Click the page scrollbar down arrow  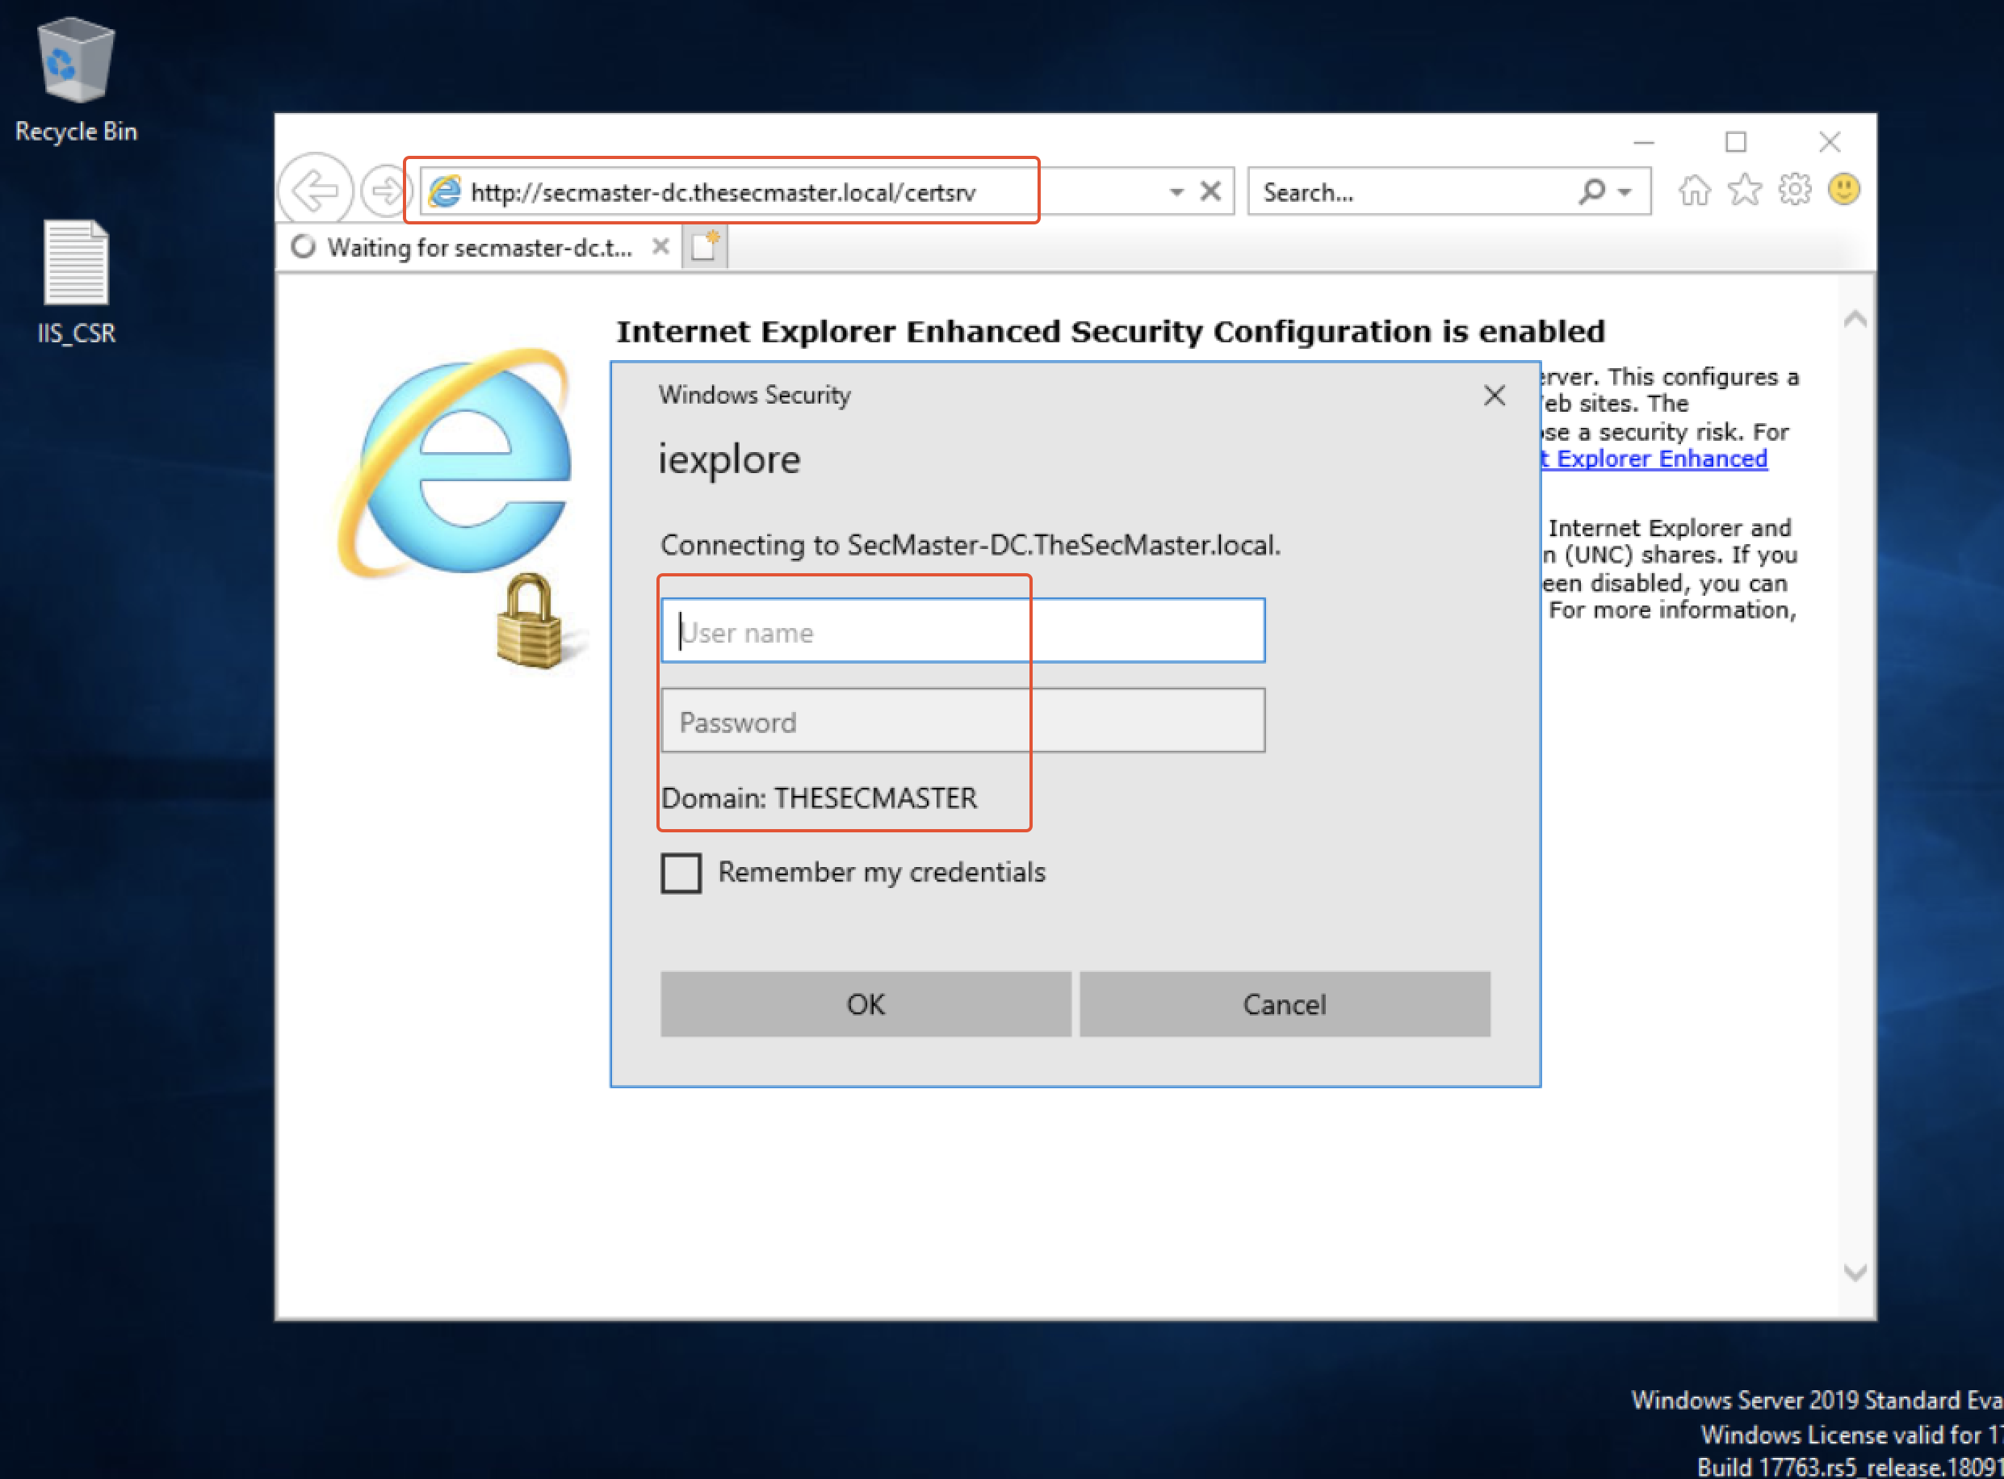click(1855, 1272)
